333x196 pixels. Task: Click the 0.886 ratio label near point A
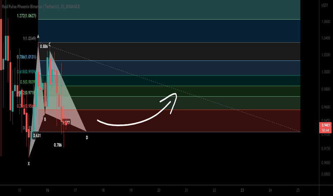pyautogui.click(x=44, y=46)
